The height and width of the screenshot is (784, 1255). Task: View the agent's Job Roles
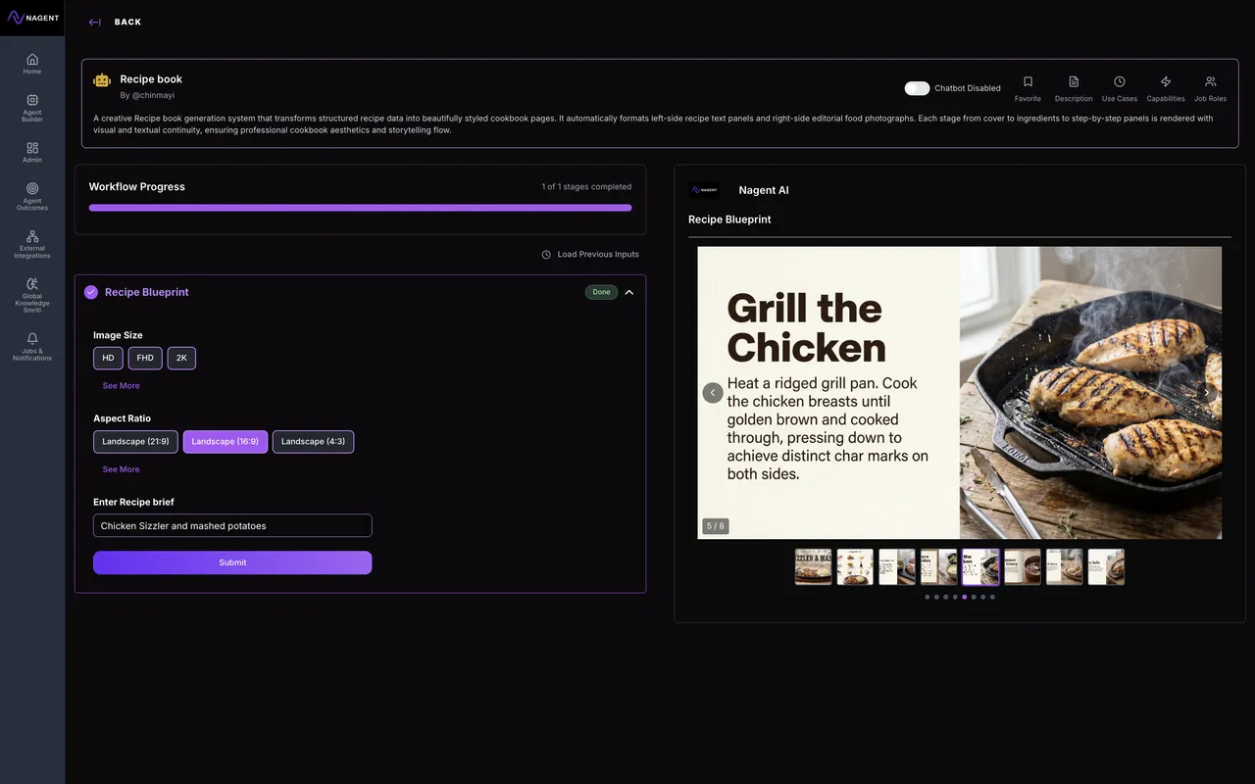[x=1210, y=88]
